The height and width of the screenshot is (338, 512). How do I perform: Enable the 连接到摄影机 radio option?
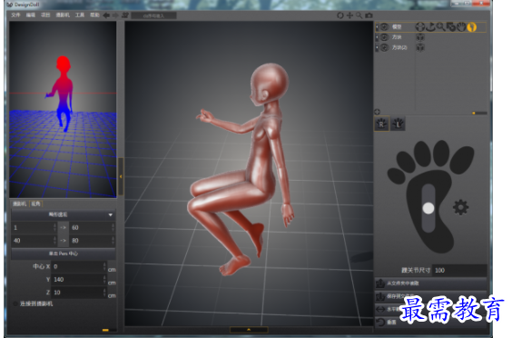(15, 303)
